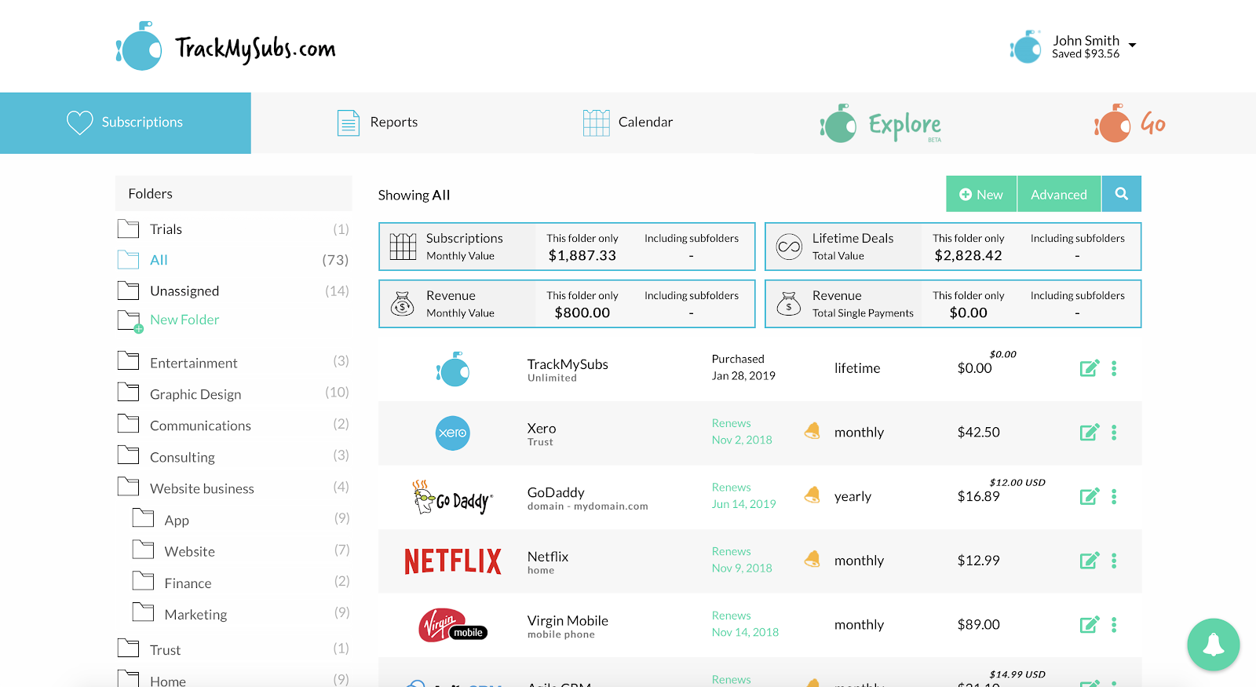This screenshot has width=1256, height=687.
Task: Switch to the Reports tab
Action: 378,122
